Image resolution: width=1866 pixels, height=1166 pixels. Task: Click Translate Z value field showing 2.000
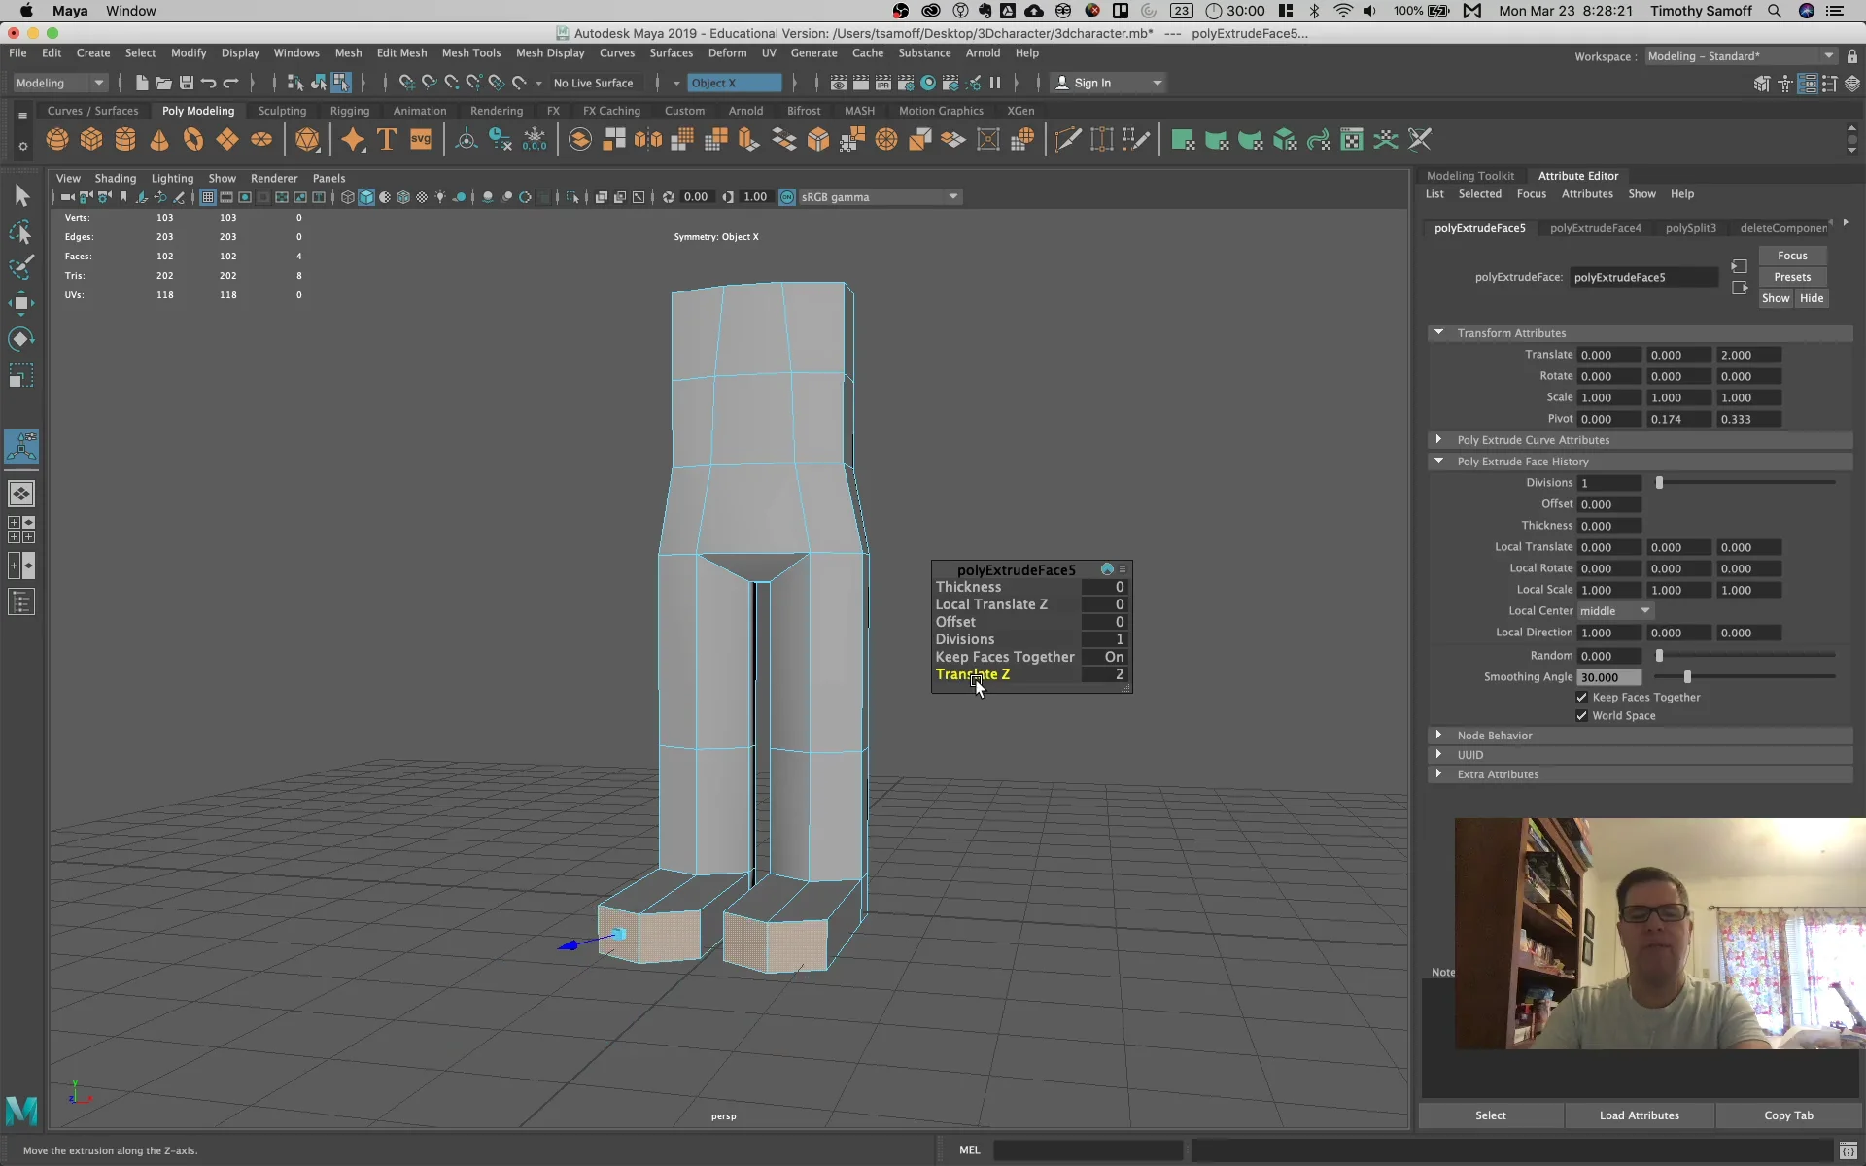click(1749, 355)
